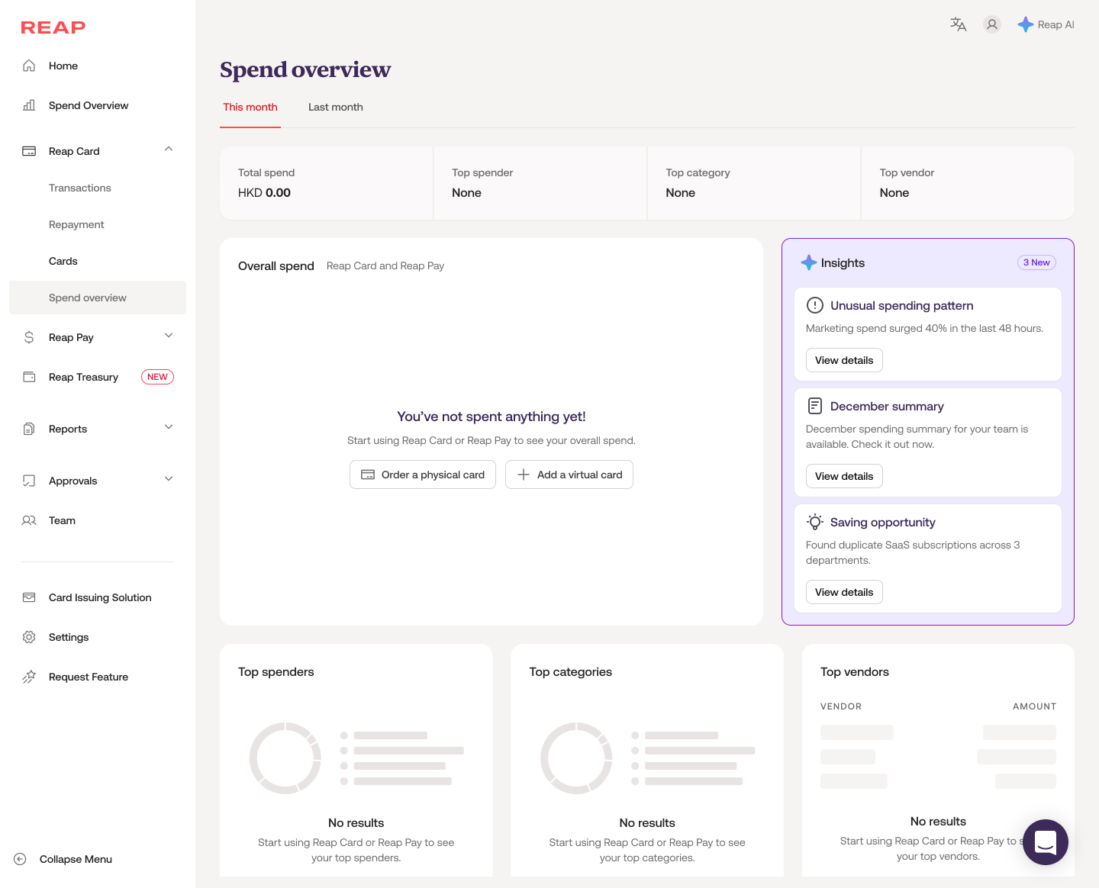Click the 3 New insights badge

(1036, 262)
